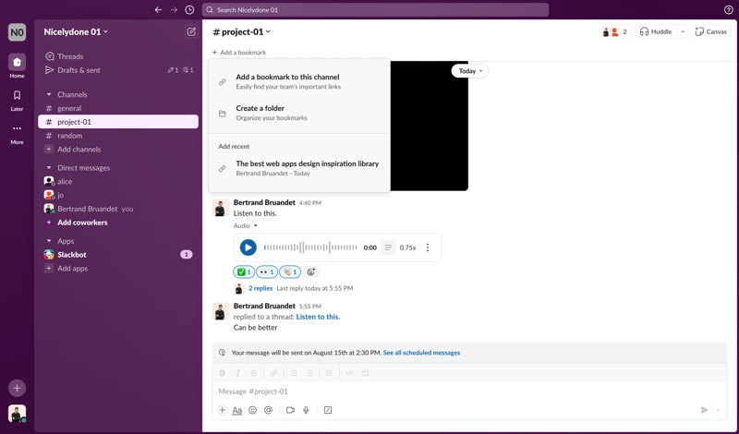Click the N0 workspace icon
The height and width of the screenshot is (434, 739).
17,32
